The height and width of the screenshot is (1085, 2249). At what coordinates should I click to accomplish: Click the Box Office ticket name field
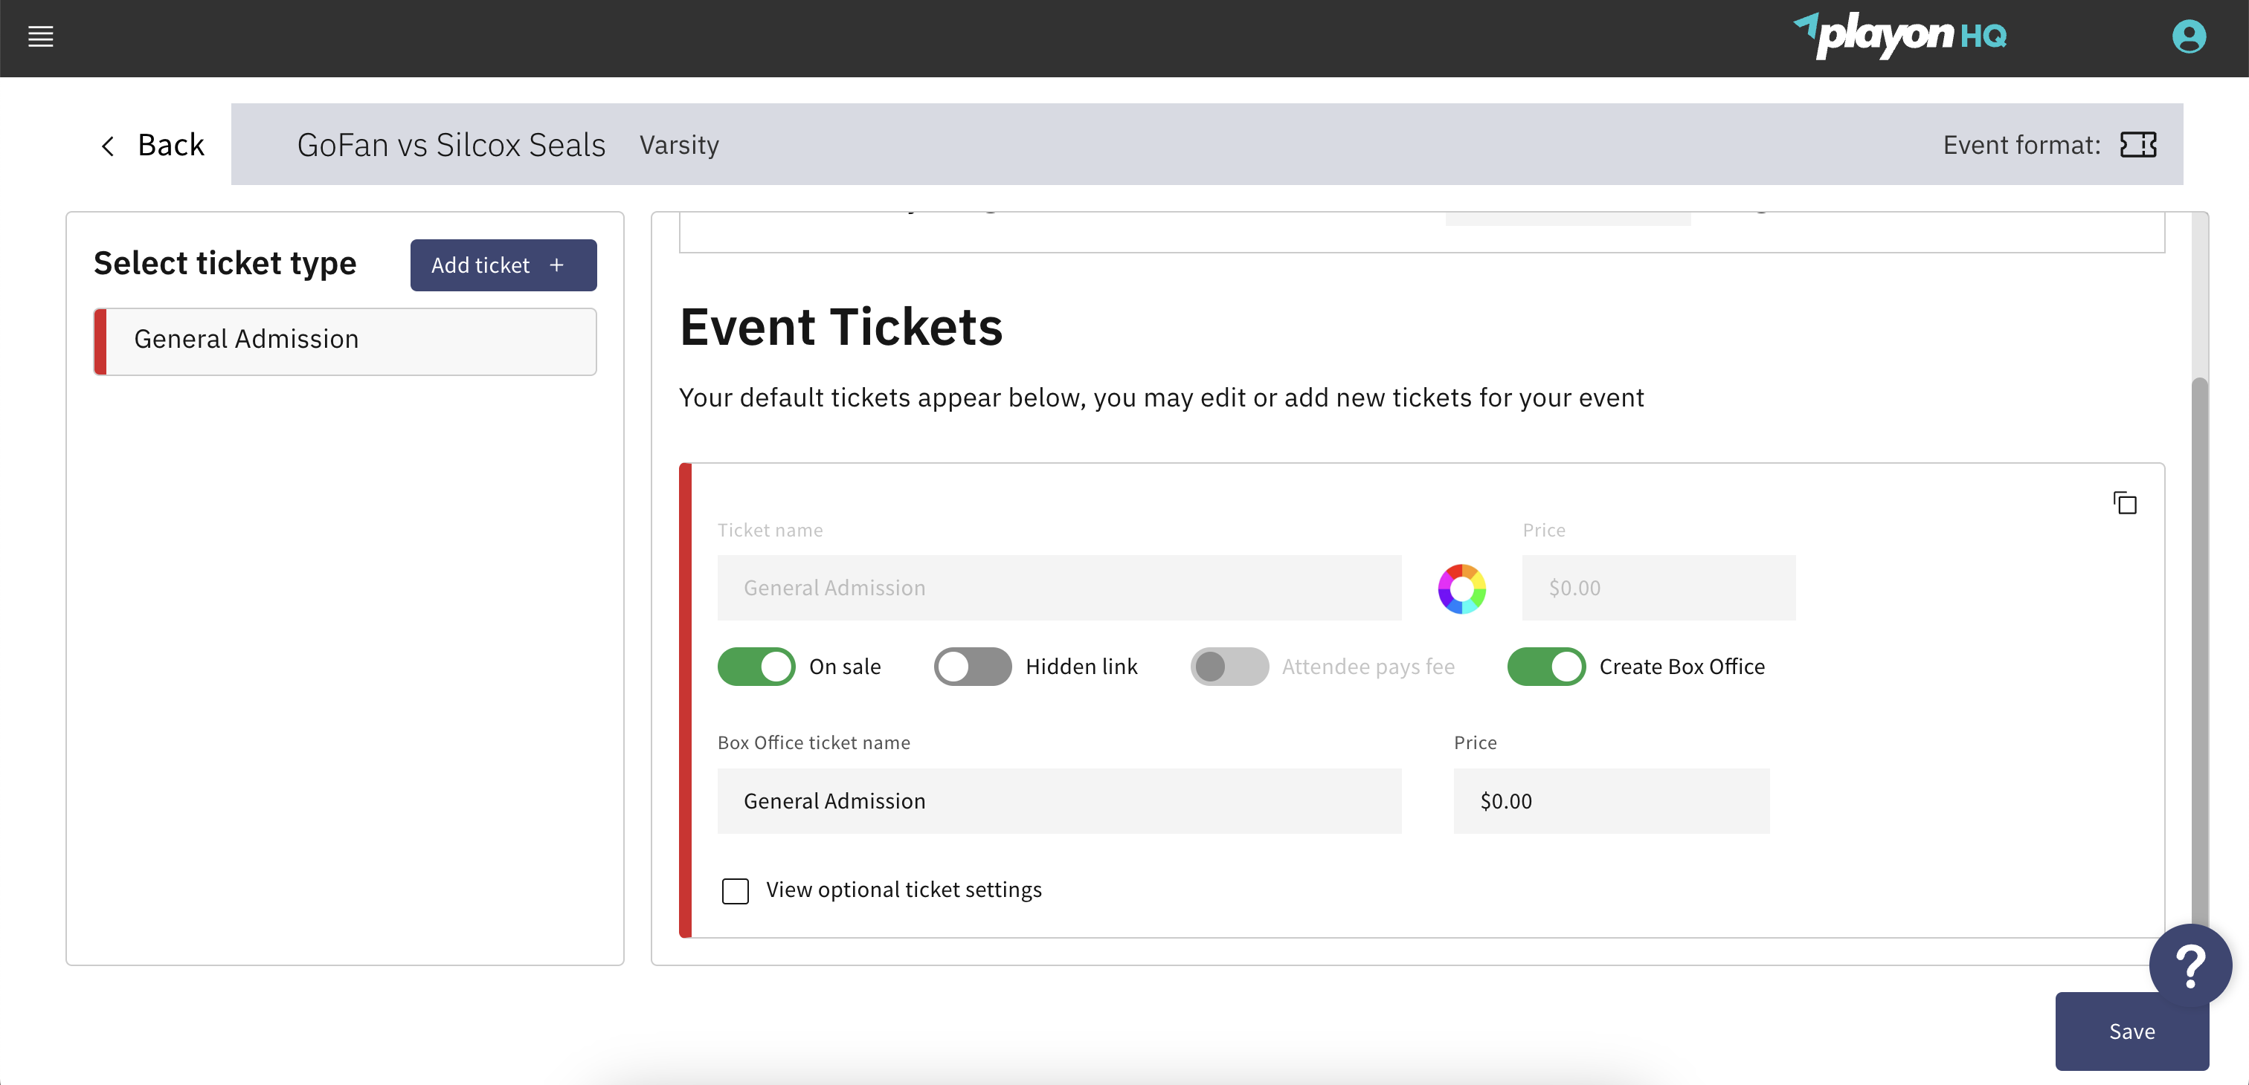1059,800
